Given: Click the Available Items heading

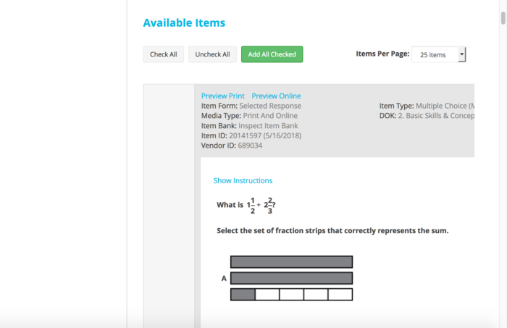Looking at the screenshot, I should pos(184,22).
